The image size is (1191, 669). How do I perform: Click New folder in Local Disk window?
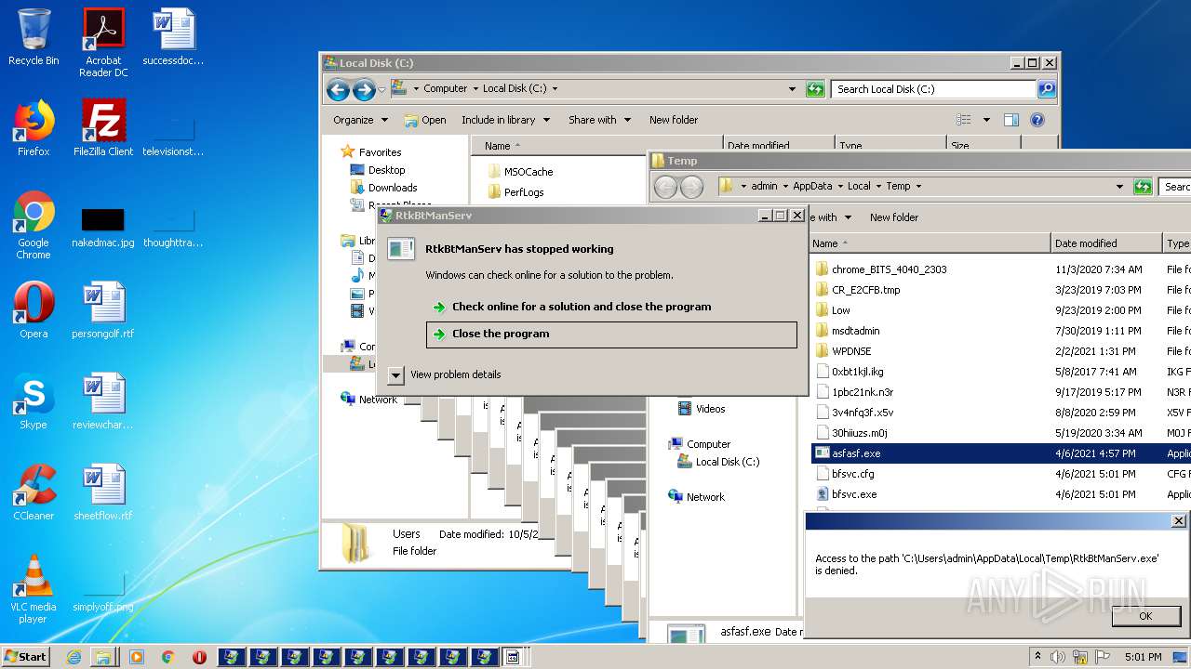(674, 120)
